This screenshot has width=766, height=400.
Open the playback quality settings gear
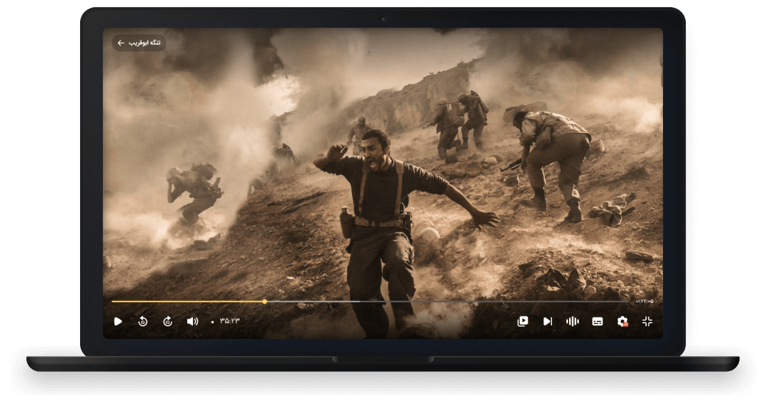point(622,321)
